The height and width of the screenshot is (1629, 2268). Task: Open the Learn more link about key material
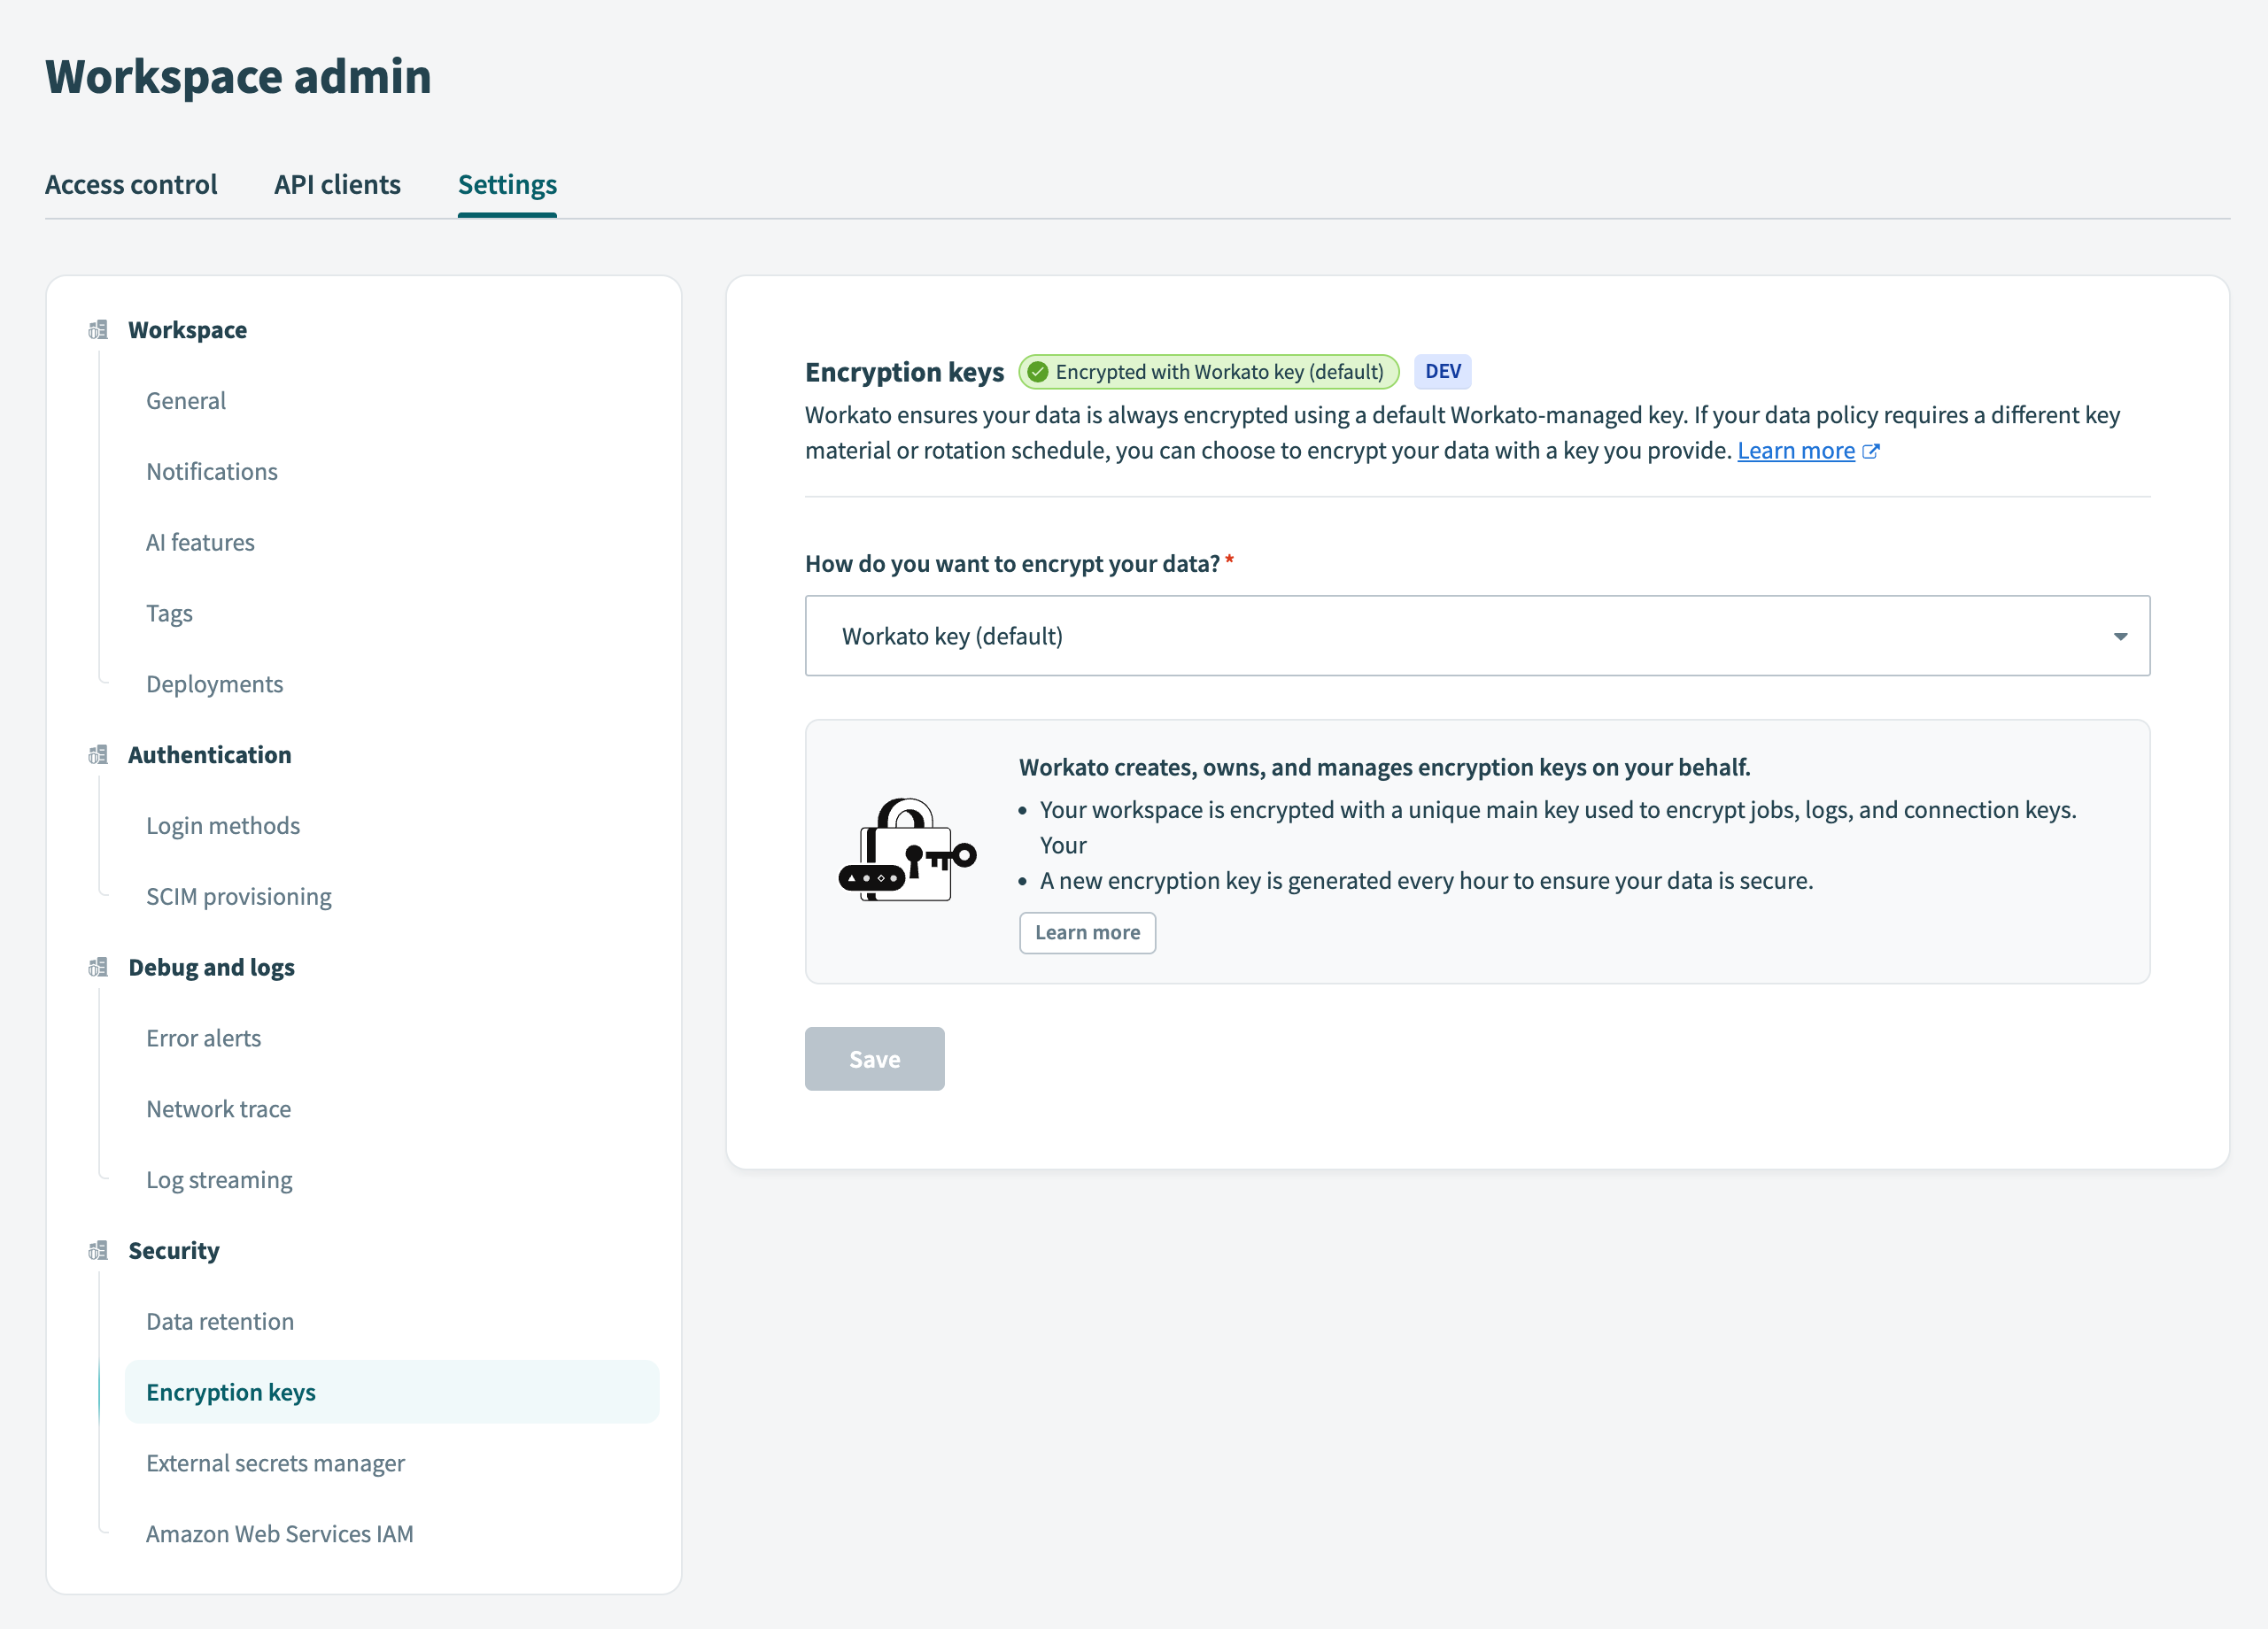pyautogui.click(x=1796, y=450)
